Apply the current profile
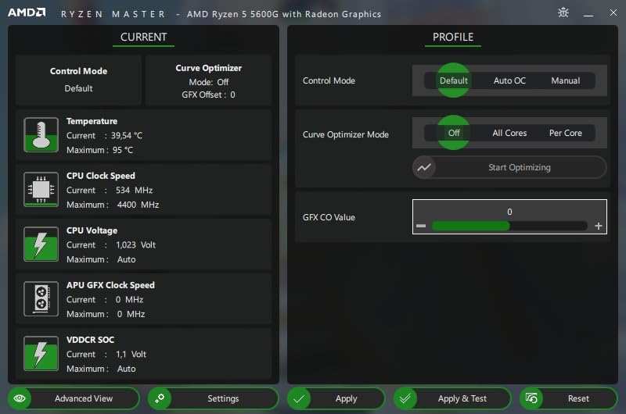 pos(336,398)
